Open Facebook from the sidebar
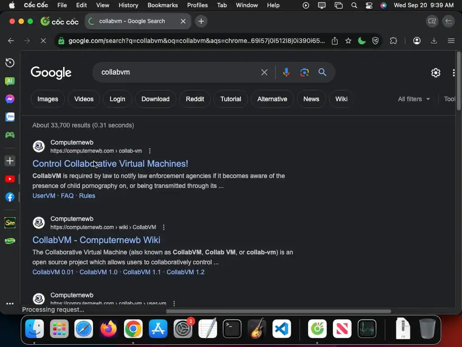Viewport: 462px width, 347px height. coord(10,197)
